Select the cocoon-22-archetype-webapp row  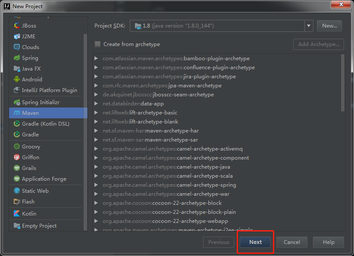(x=217, y=221)
